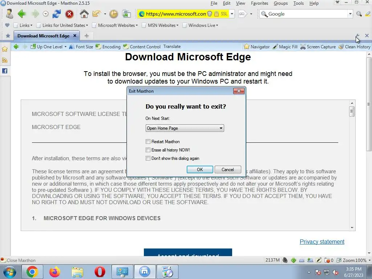372x279 pixels.
Task: Open a new tab with plus button
Action: pos(86,36)
